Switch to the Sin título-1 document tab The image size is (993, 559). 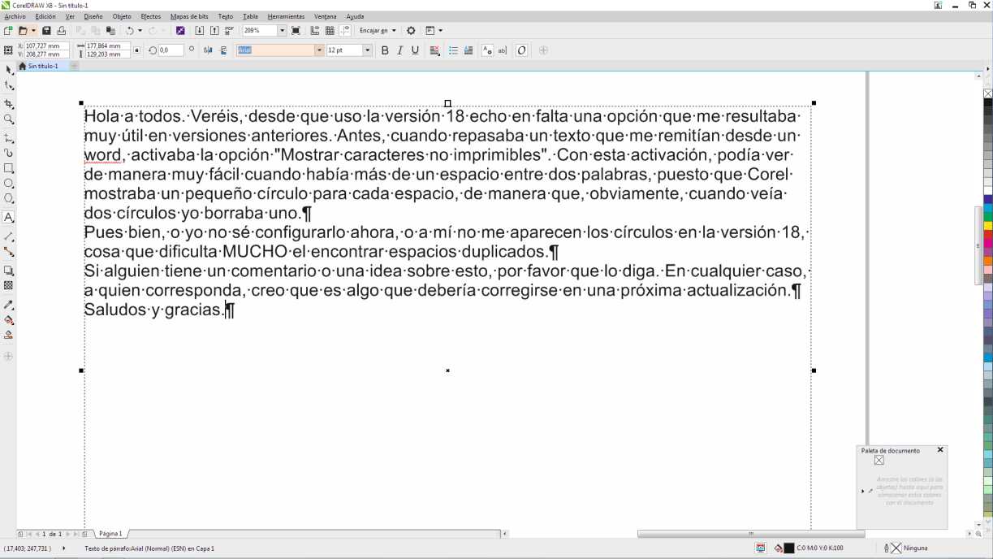(42, 66)
